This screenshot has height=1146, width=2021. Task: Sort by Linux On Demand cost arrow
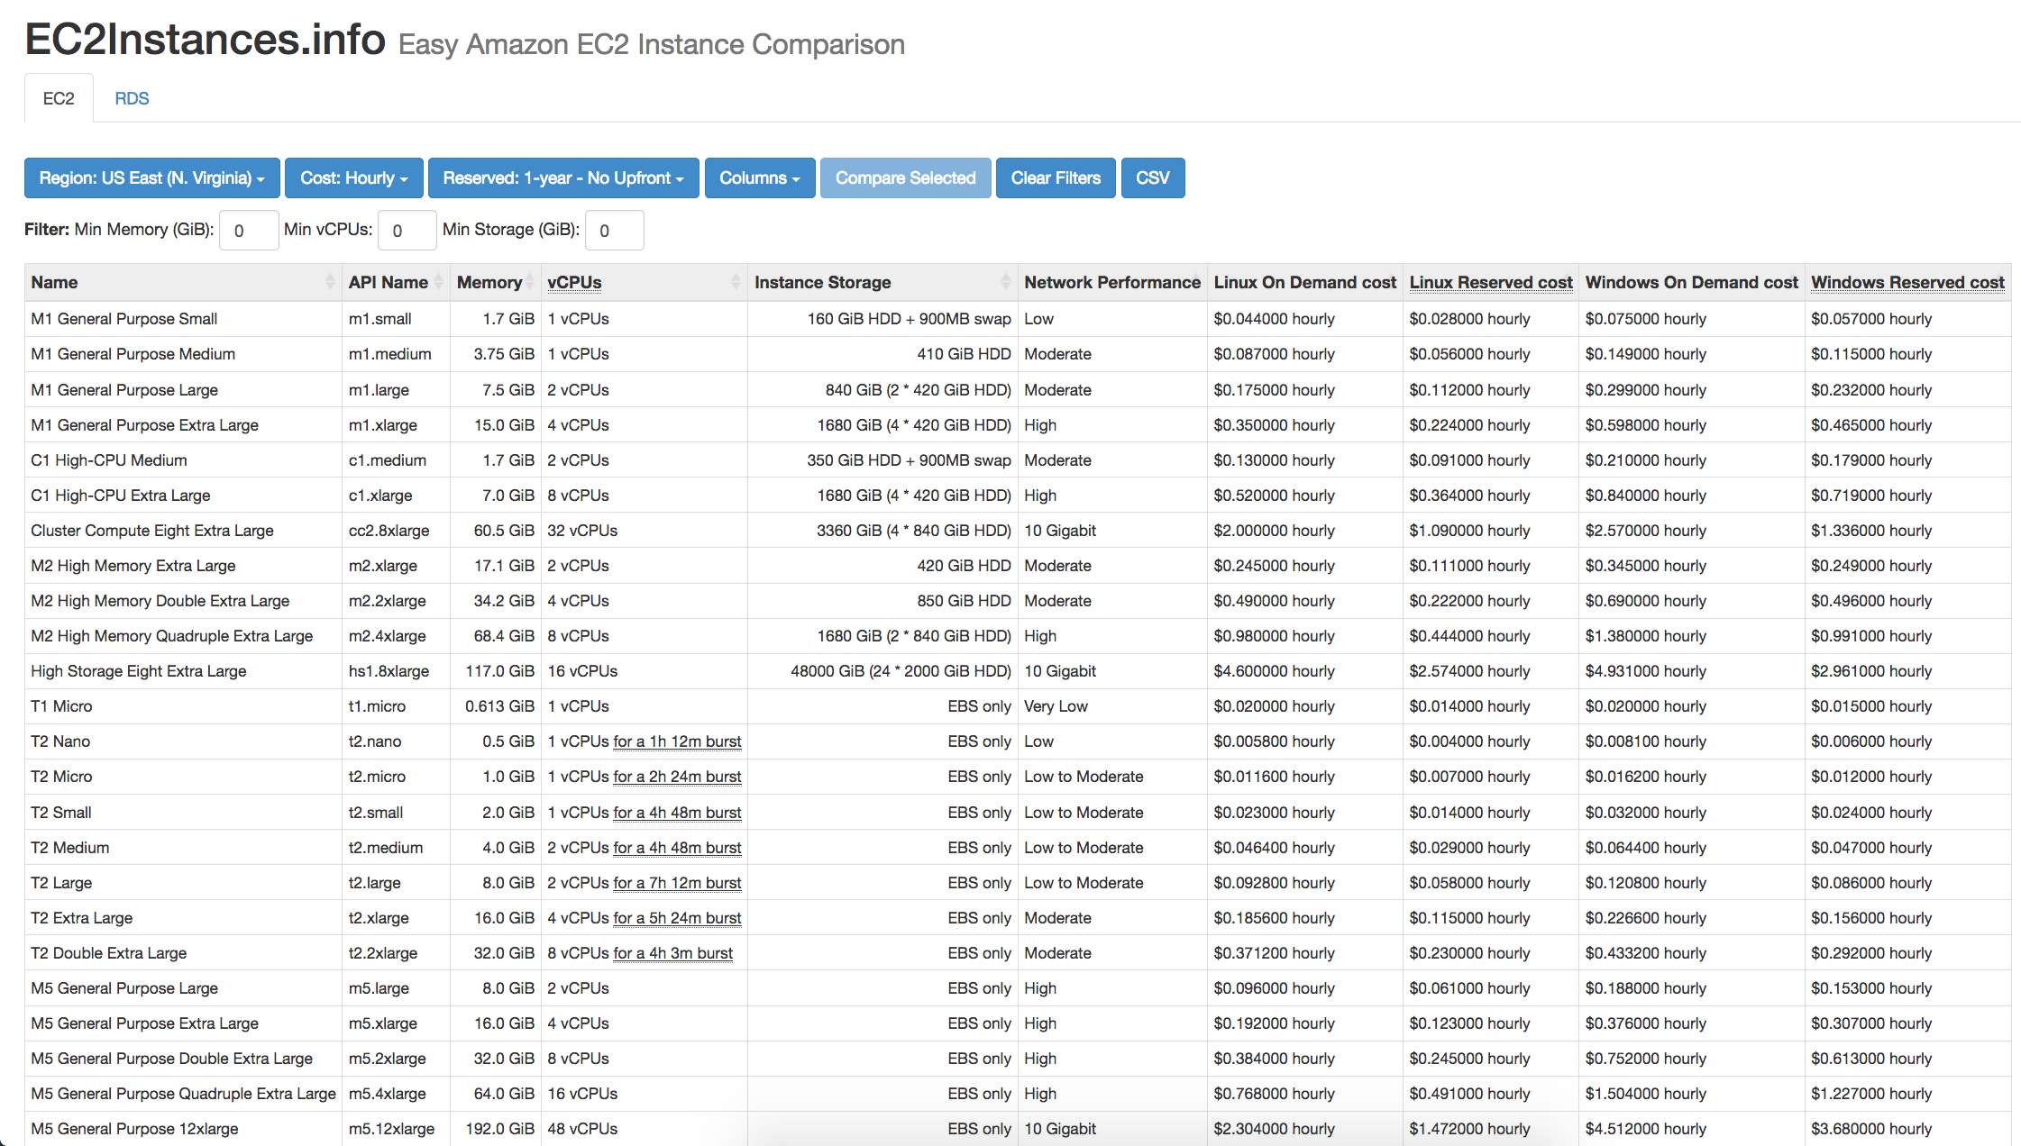click(1304, 282)
